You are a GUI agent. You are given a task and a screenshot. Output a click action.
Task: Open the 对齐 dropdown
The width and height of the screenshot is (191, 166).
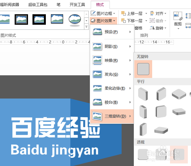[x=158, y=13]
